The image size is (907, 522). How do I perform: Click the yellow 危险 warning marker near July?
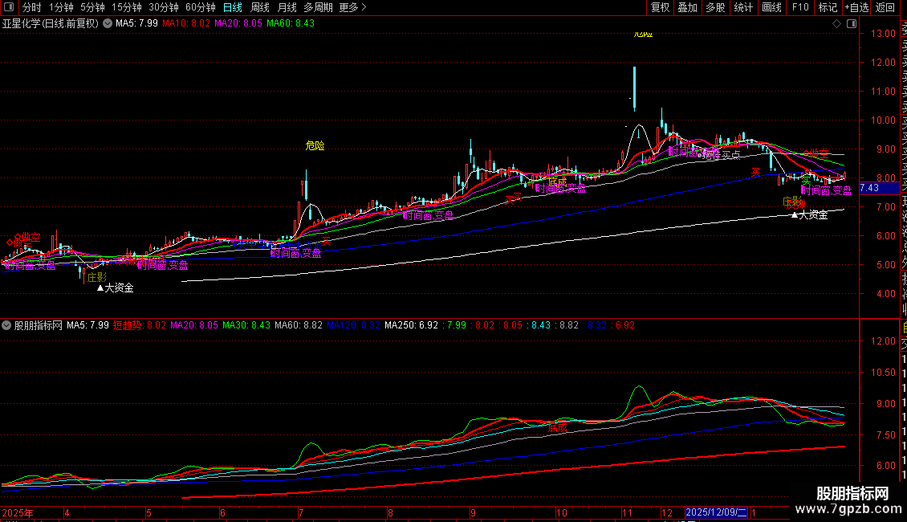coord(315,146)
